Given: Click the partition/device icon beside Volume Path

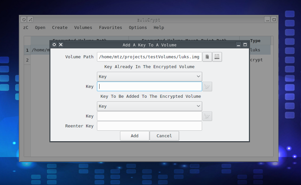Looking at the screenshot, I should (217, 57).
